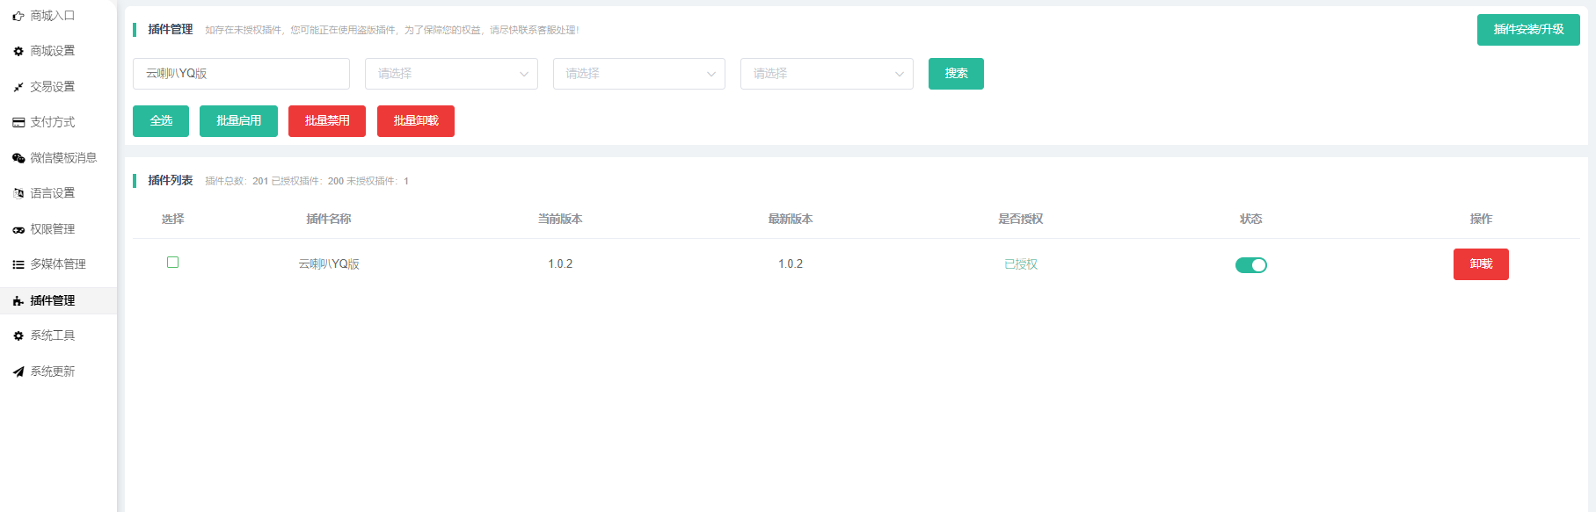
Task: Click the 多媒体管理 list icon
Action: pos(18,264)
